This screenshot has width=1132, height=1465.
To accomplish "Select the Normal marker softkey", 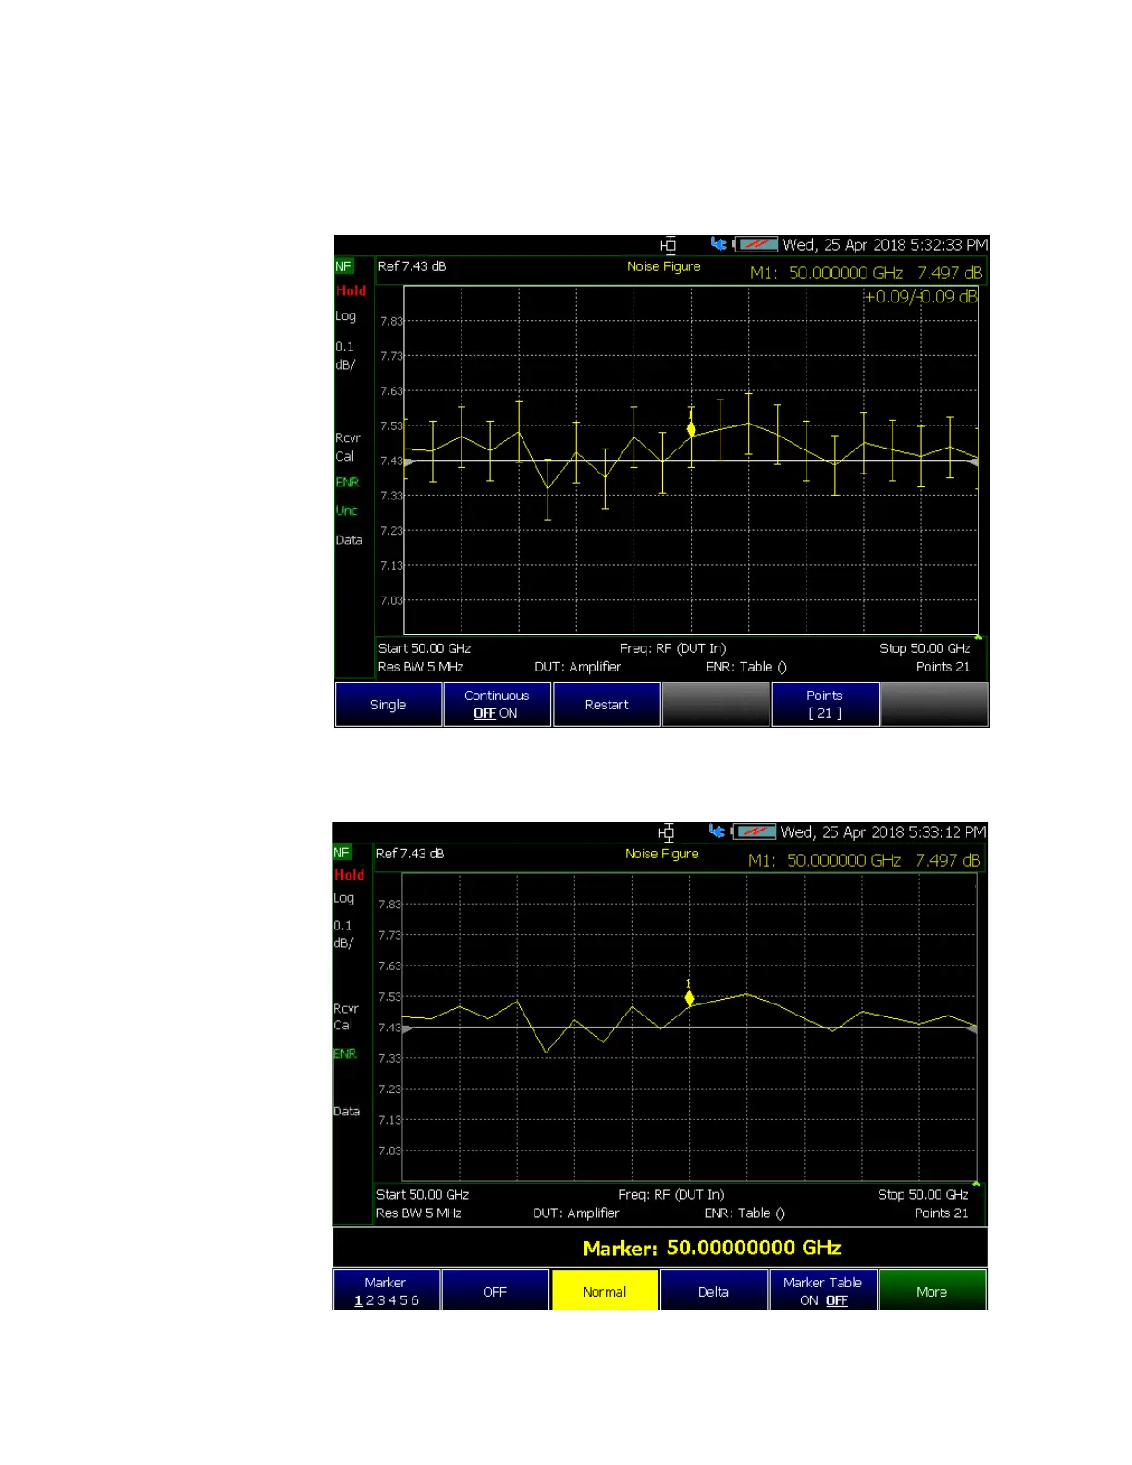I will (x=605, y=1290).
